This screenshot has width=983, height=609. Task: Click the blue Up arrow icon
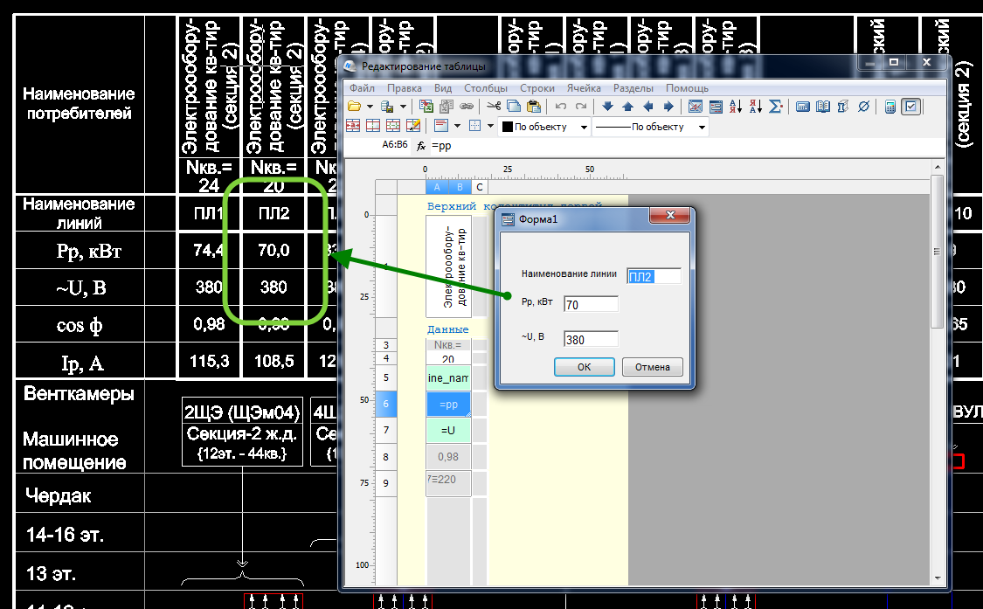click(x=627, y=107)
